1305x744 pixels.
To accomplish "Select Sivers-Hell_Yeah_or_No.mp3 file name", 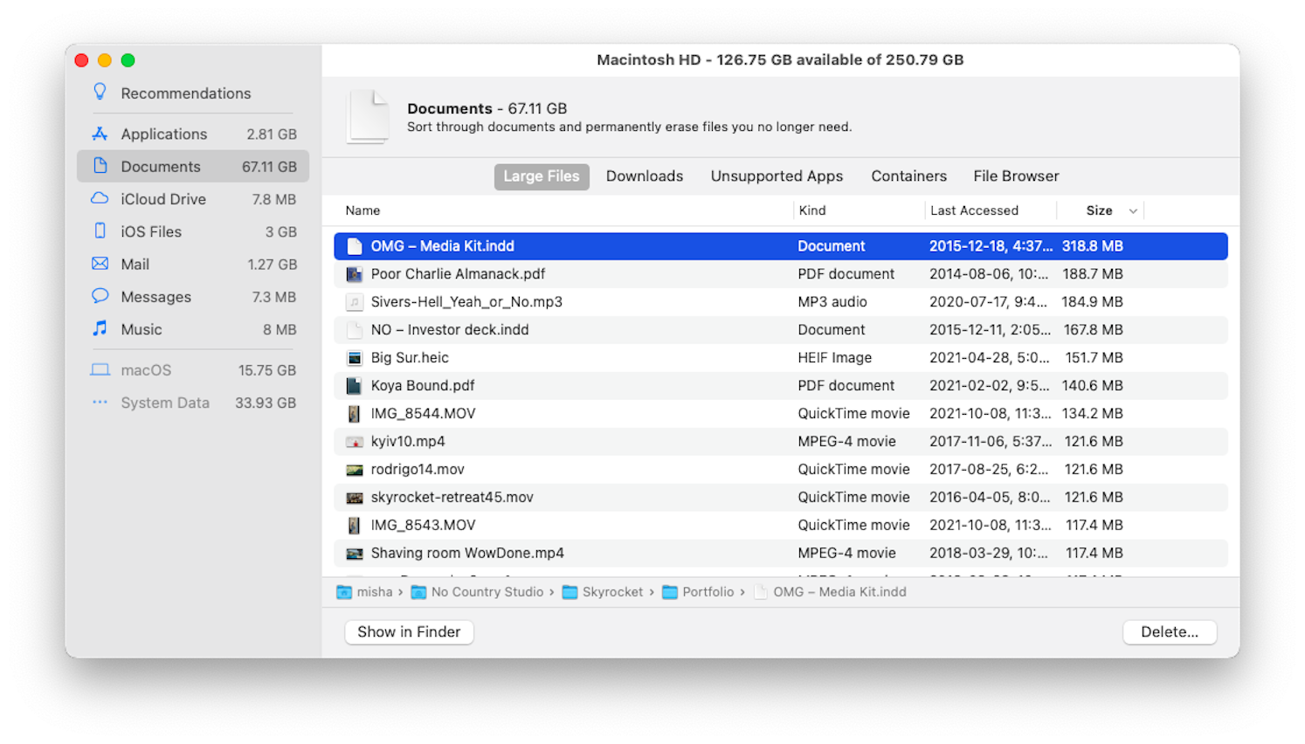I will coord(466,302).
